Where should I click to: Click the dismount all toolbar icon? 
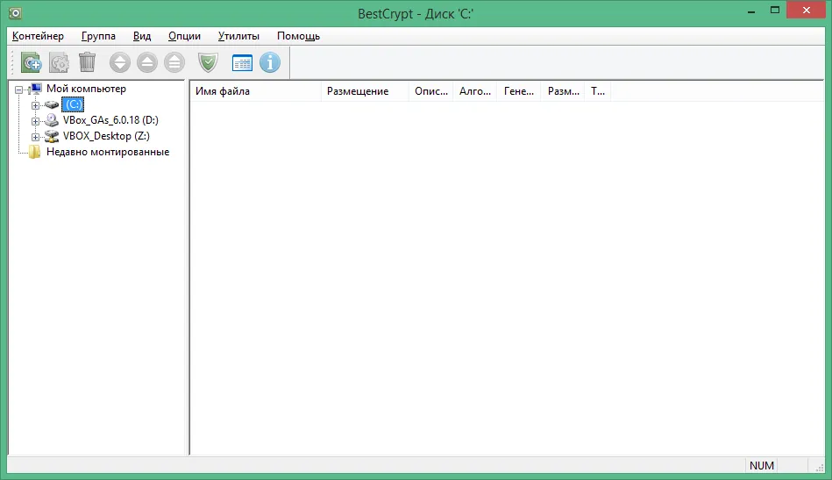pos(174,62)
